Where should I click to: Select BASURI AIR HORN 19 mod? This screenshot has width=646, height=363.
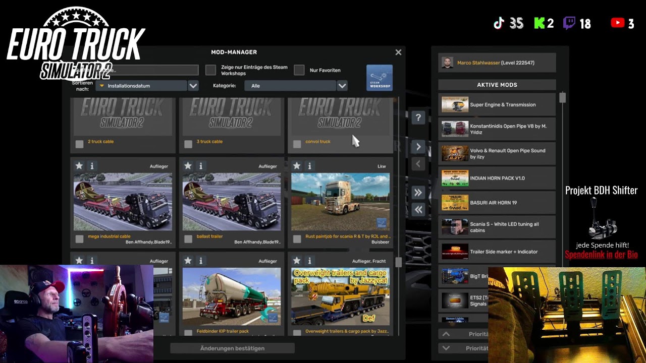[x=497, y=203]
